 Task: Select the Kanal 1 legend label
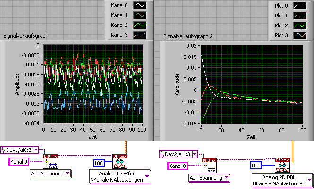coord(119,15)
